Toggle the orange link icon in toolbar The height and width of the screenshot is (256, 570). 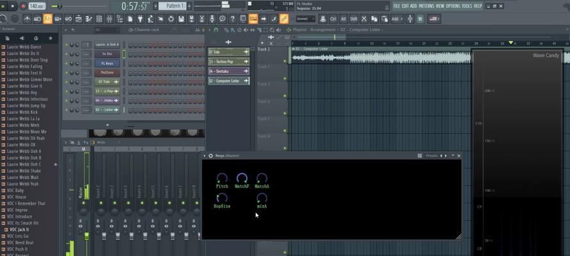pos(284,19)
